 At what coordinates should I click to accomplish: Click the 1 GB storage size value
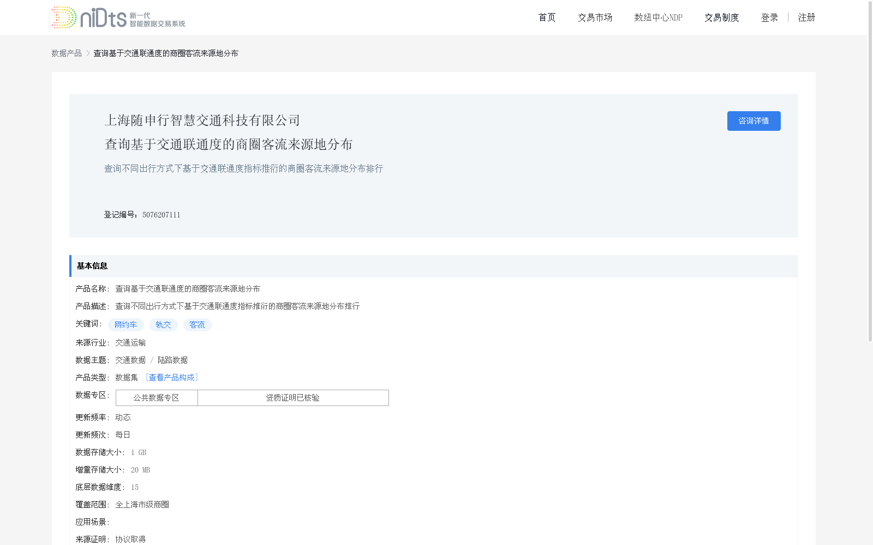(x=139, y=452)
